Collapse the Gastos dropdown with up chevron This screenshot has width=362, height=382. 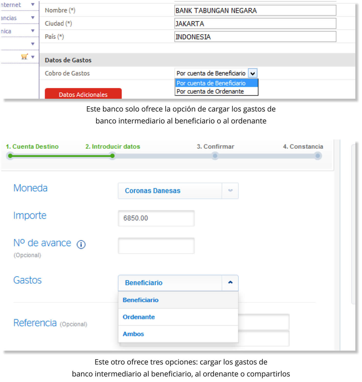pos(230,283)
